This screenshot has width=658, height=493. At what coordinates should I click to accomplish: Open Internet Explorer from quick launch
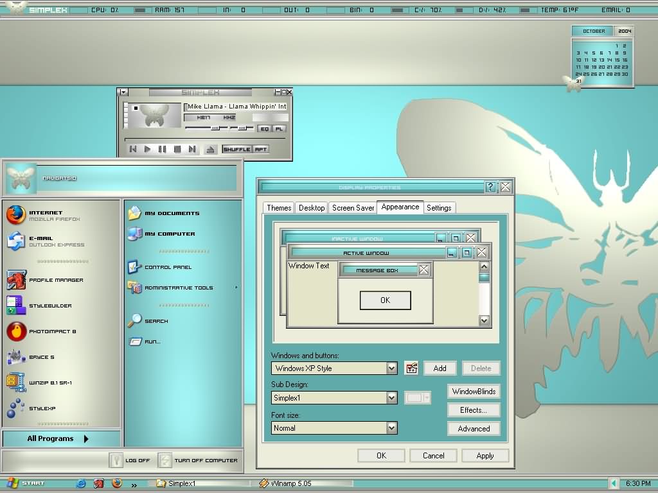tap(80, 483)
